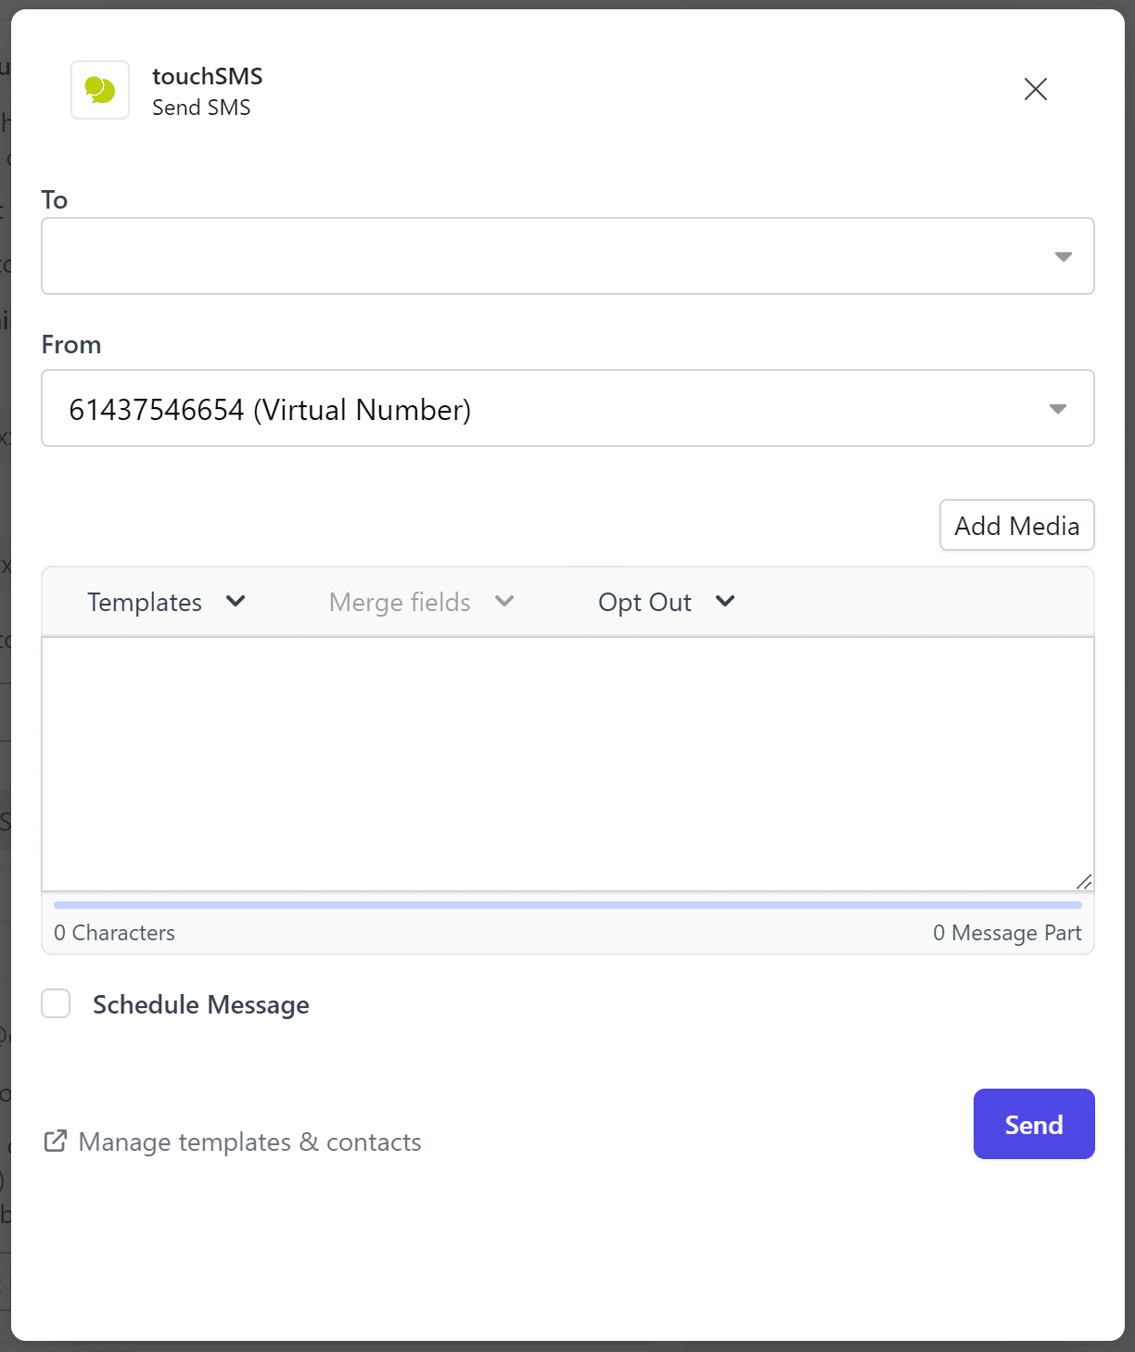The width and height of the screenshot is (1135, 1352).
Task: Open Manage templates & contacts link
Action: pos(249,1142)
